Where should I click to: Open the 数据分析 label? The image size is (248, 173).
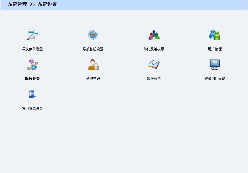tap(154, 79)
